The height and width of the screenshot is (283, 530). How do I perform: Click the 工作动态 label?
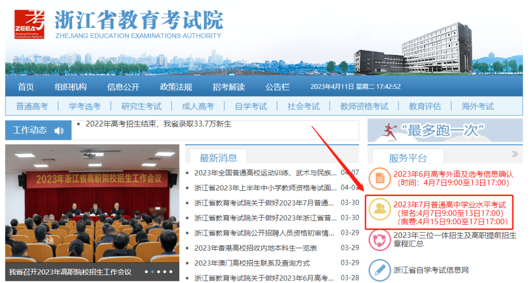click(30, 130)
